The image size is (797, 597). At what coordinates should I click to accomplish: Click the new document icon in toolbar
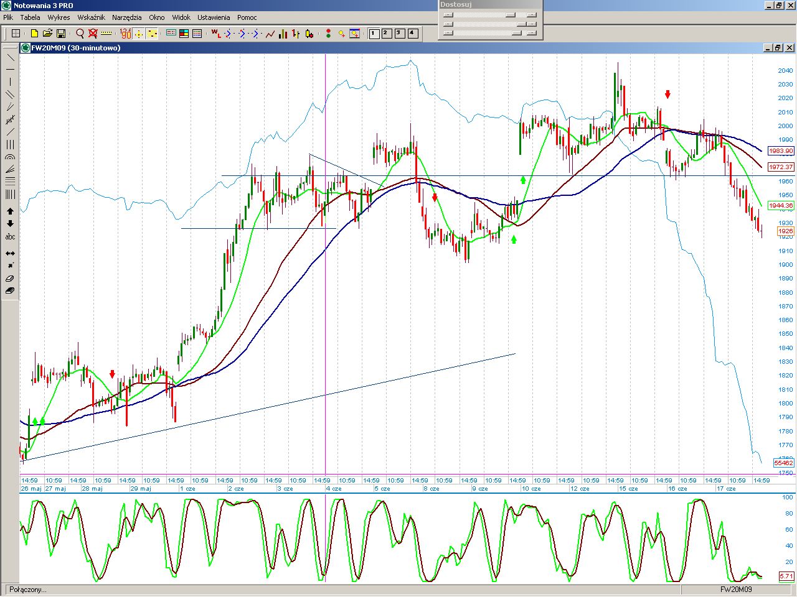pos(34,34)
